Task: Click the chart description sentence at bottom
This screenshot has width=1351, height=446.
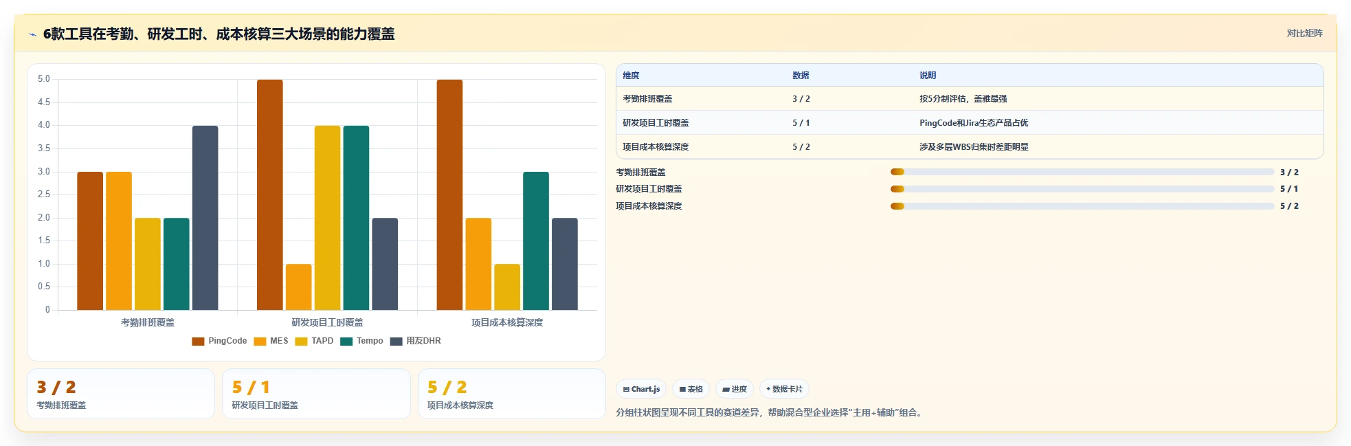Action: 770,412
